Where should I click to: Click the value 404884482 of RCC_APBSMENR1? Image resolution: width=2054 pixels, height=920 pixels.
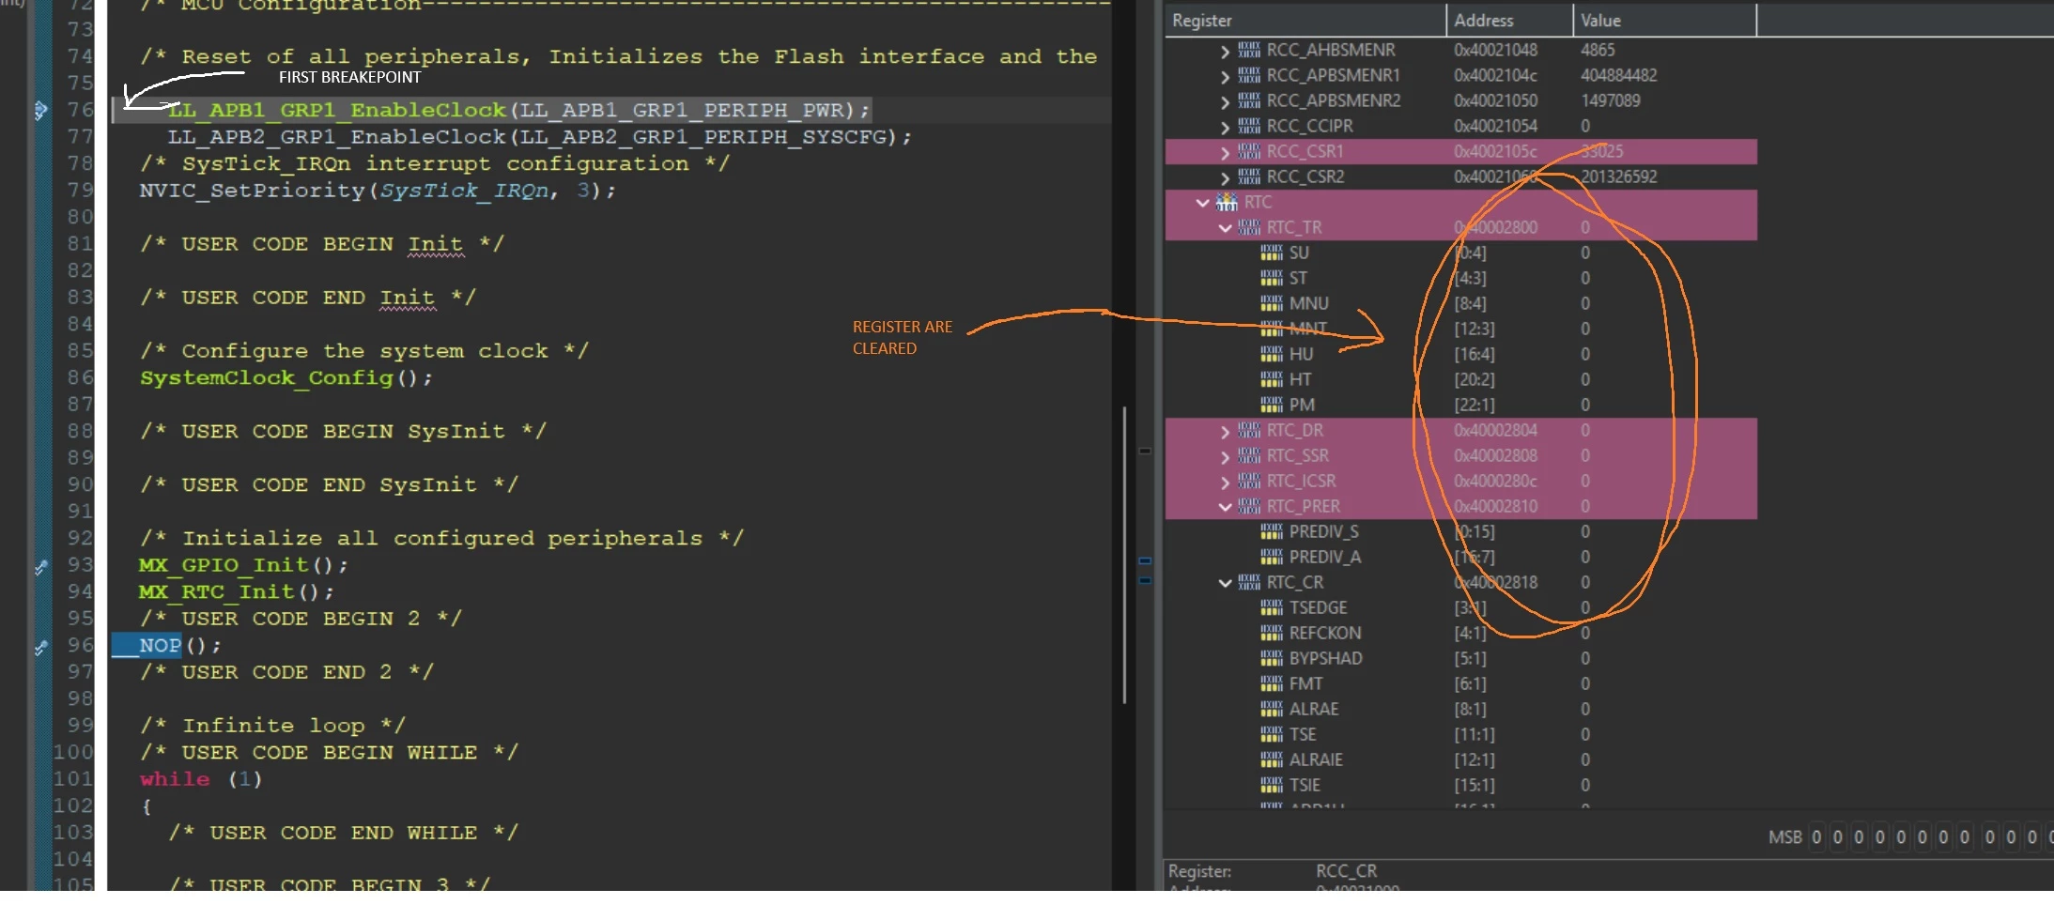click(1618, 75)
